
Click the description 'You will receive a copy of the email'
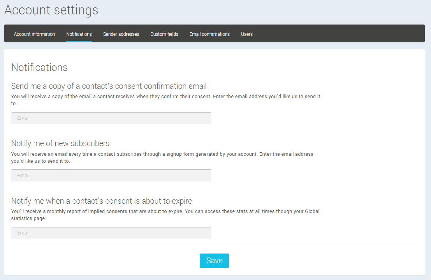click(166, 100)
